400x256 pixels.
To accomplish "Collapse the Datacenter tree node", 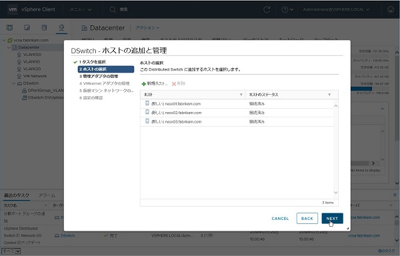I will 9,47.
